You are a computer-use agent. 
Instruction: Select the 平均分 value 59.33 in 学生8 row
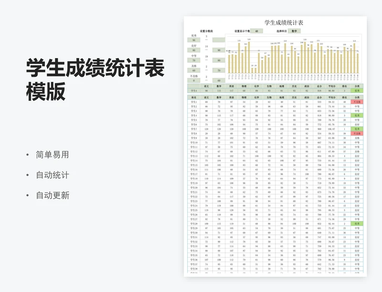tap(331, 134)
